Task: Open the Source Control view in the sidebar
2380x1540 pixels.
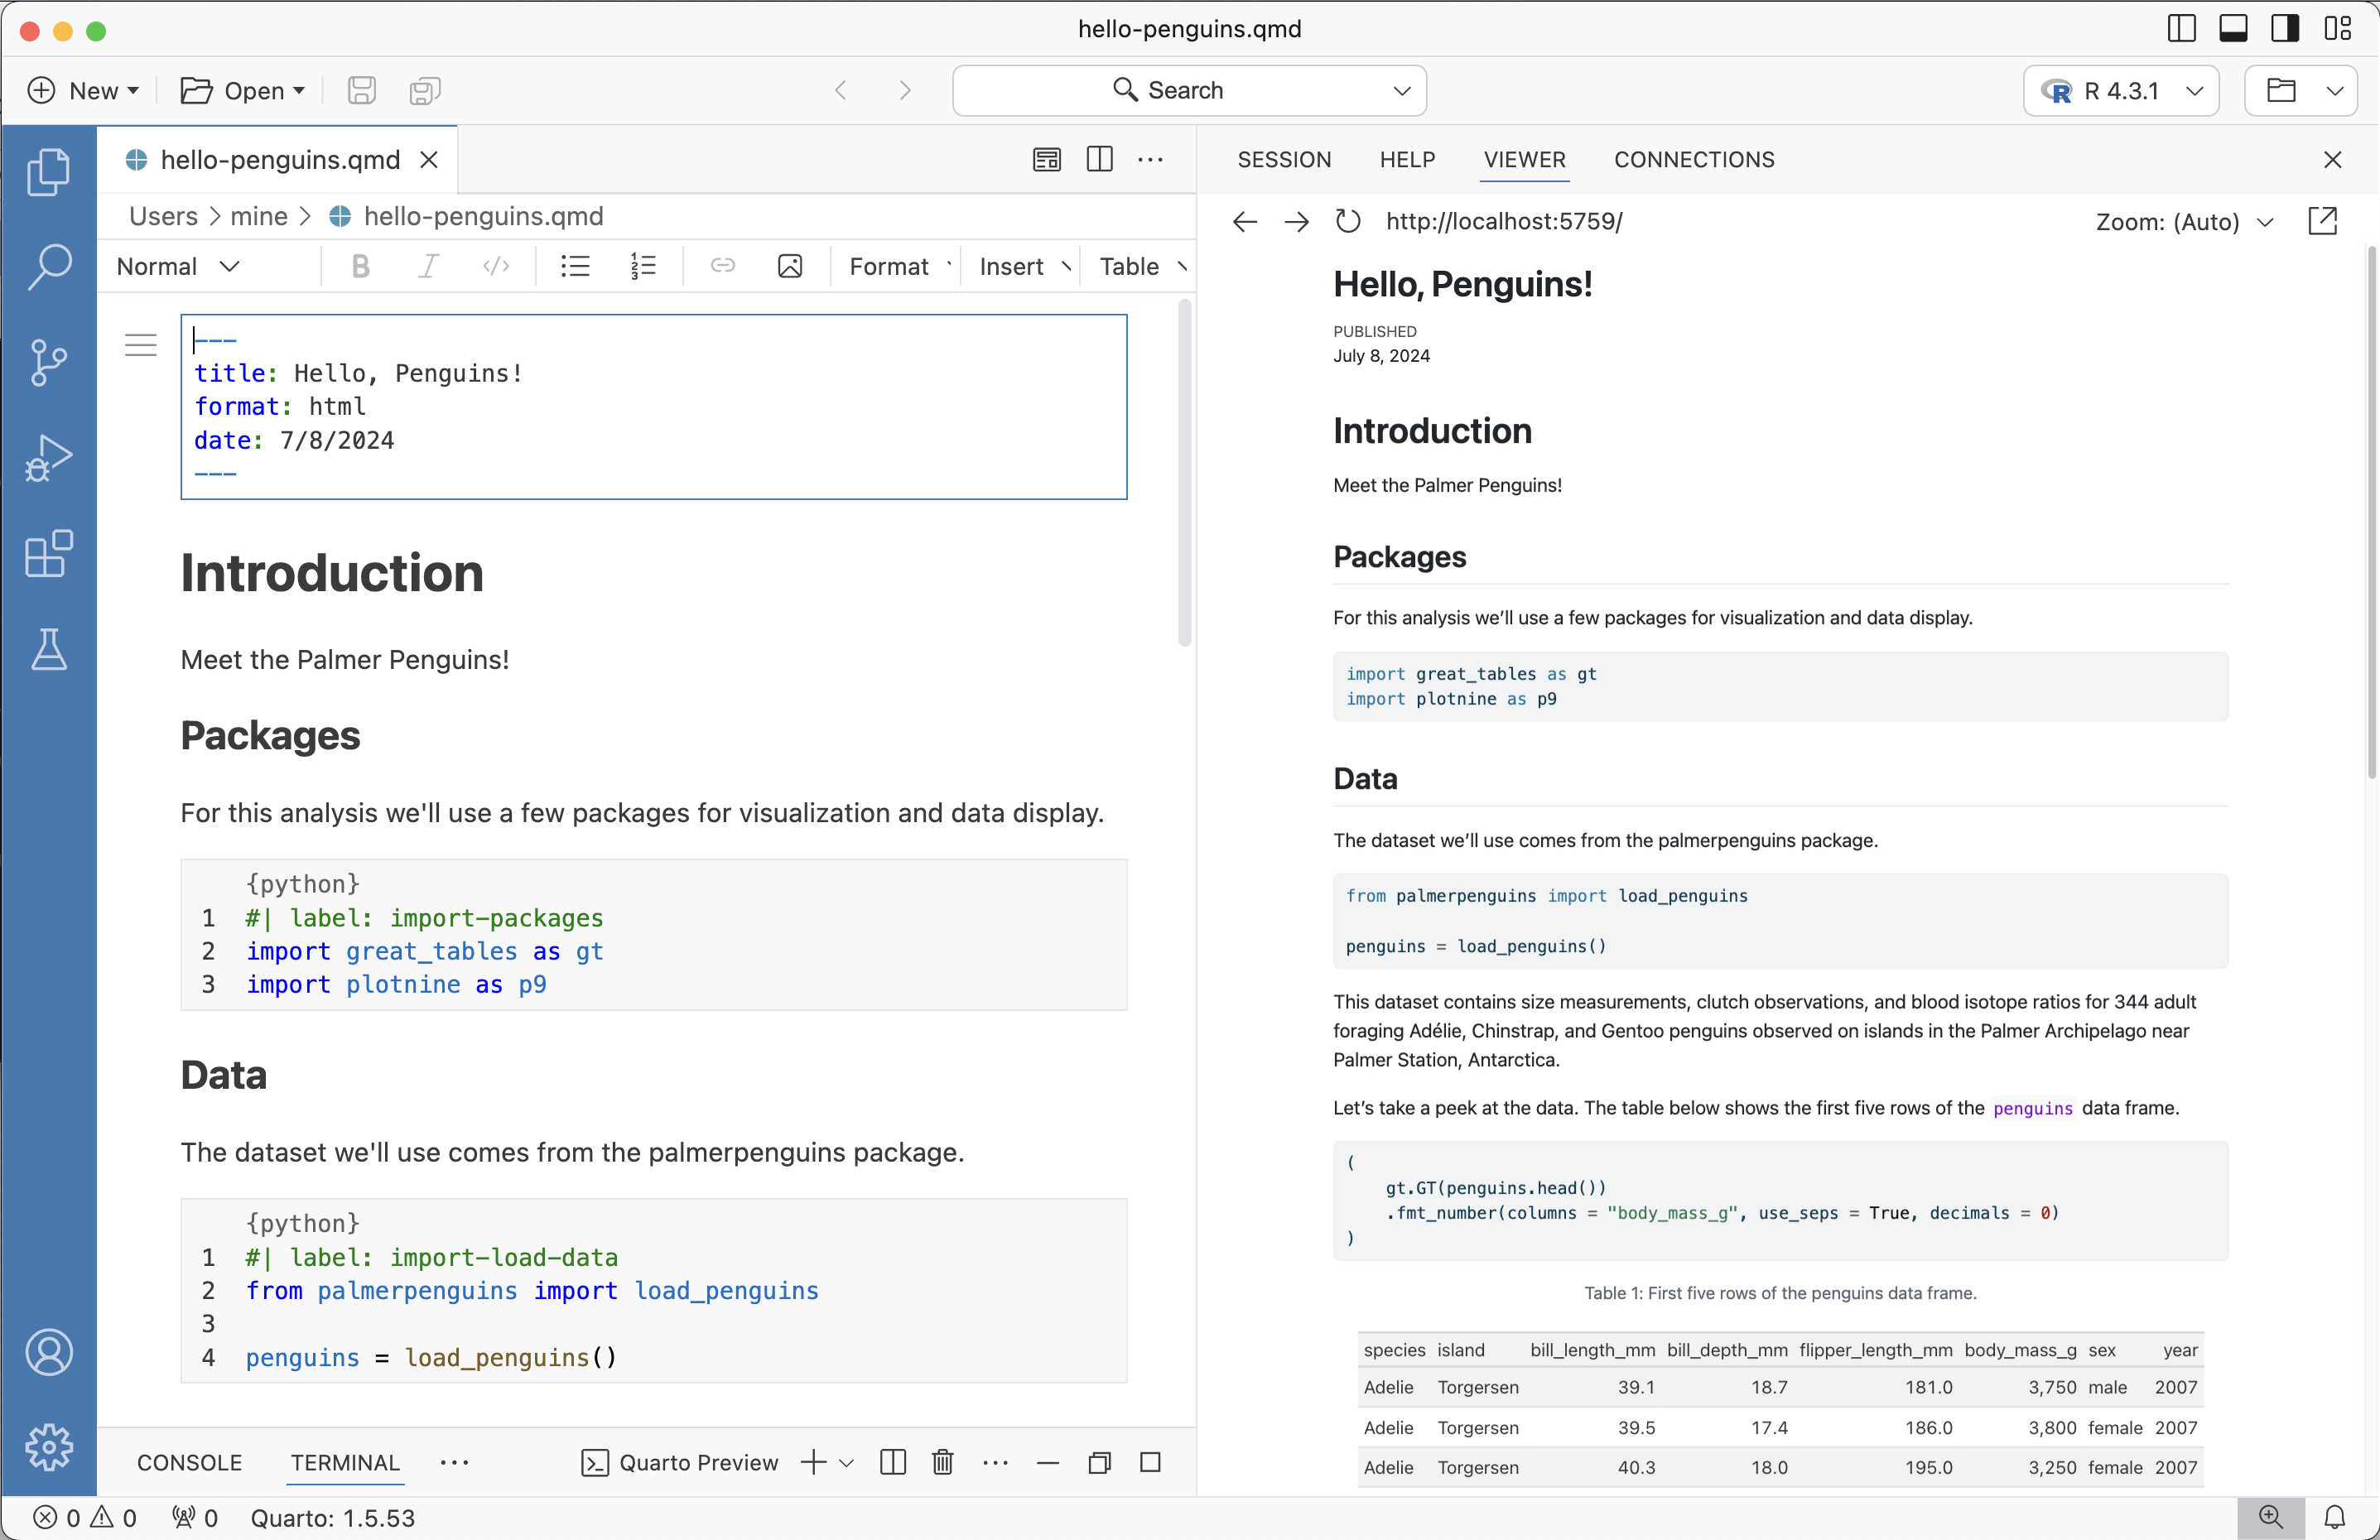Action: 48,361
